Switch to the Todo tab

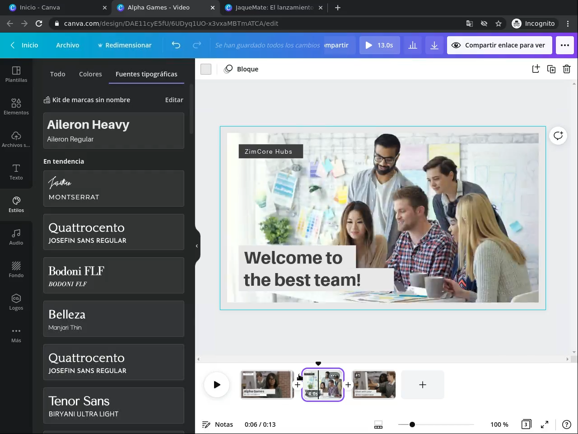58,74
